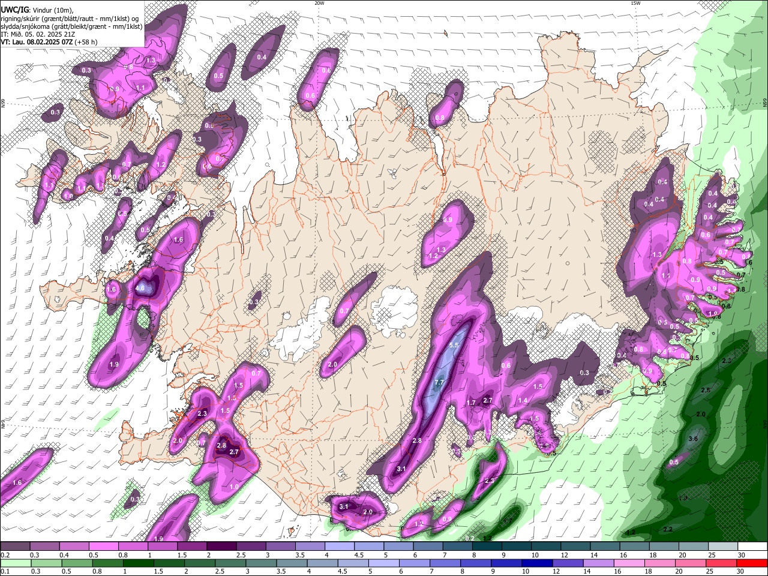Select the bright red swatch at 30 on the lower scale
The image size is (768, 576).
752,563
